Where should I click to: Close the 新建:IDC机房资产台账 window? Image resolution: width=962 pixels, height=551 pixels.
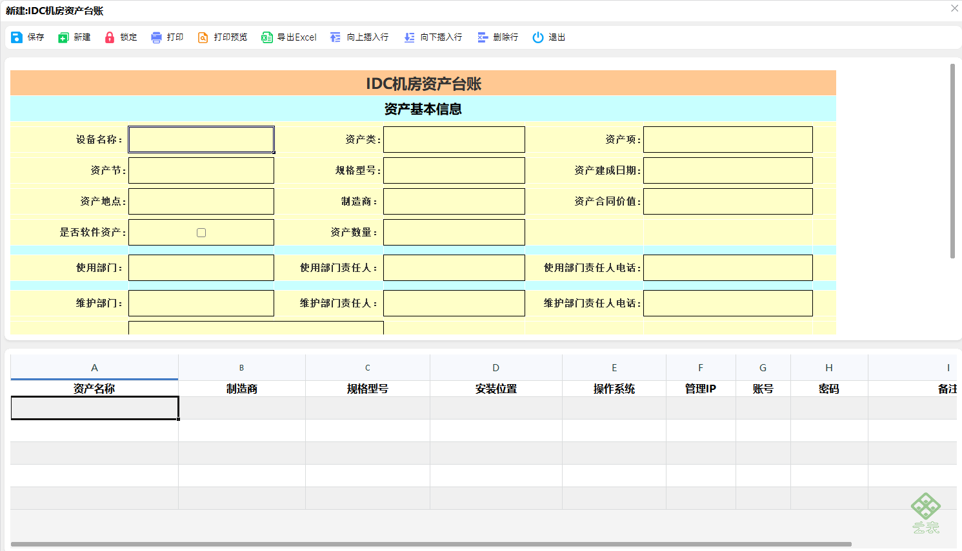pyautogui.click(x=954, y=8)
